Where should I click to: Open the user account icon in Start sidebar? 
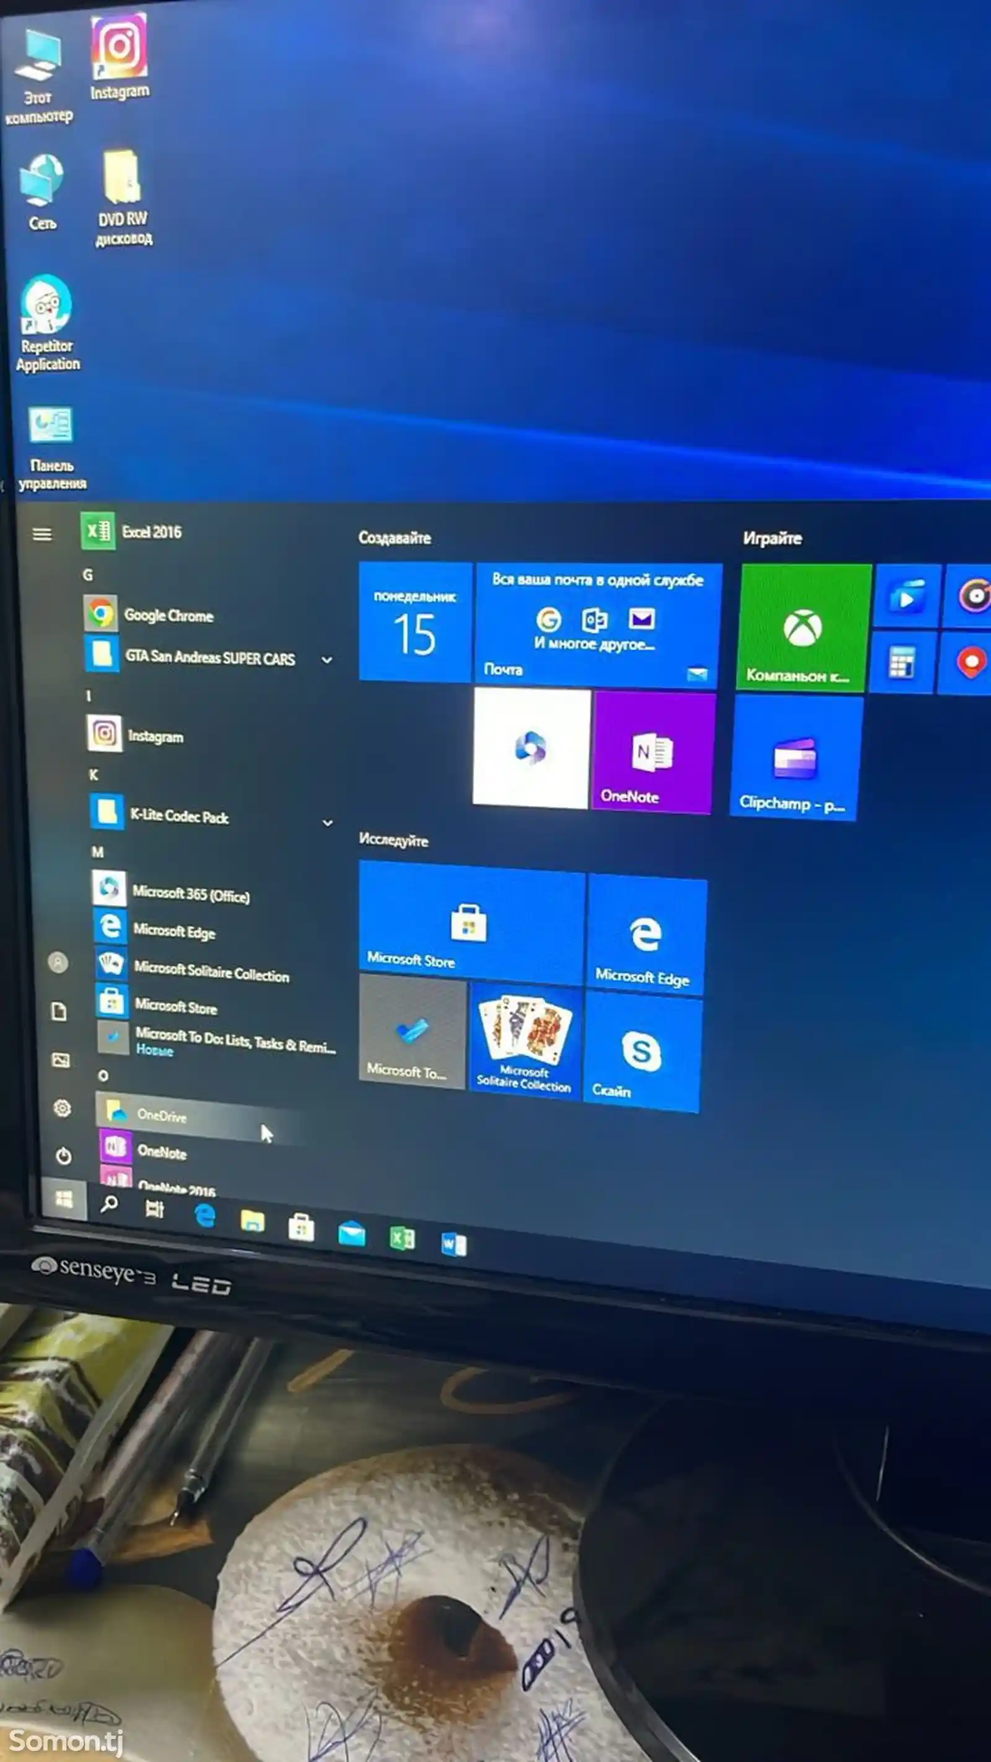58,962
